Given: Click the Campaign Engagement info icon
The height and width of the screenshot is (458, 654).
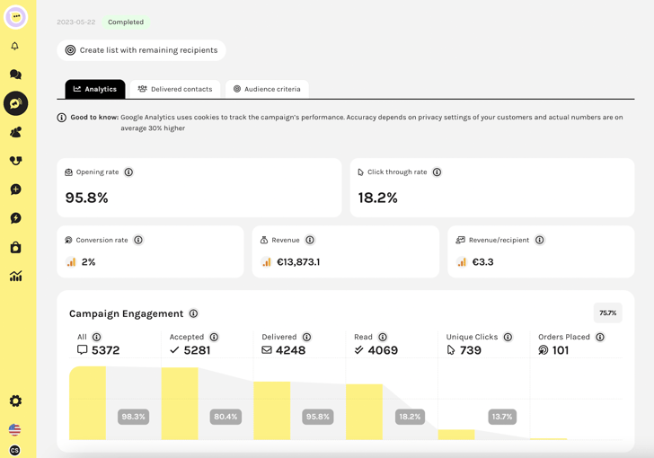Looking at the screenshot, I should click(x=193, y=314).
